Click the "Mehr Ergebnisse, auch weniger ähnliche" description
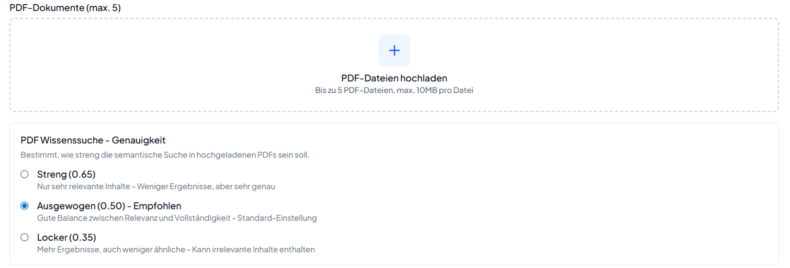Viewport: 790px width, 268px height. click(110, 250)
